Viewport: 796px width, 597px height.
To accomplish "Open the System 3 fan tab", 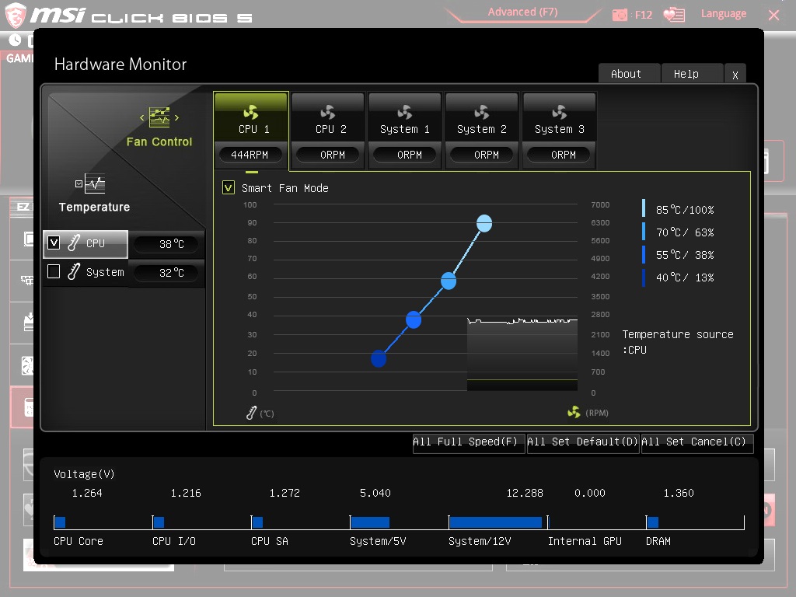I will pyautogui.click(x=559, y=130).
